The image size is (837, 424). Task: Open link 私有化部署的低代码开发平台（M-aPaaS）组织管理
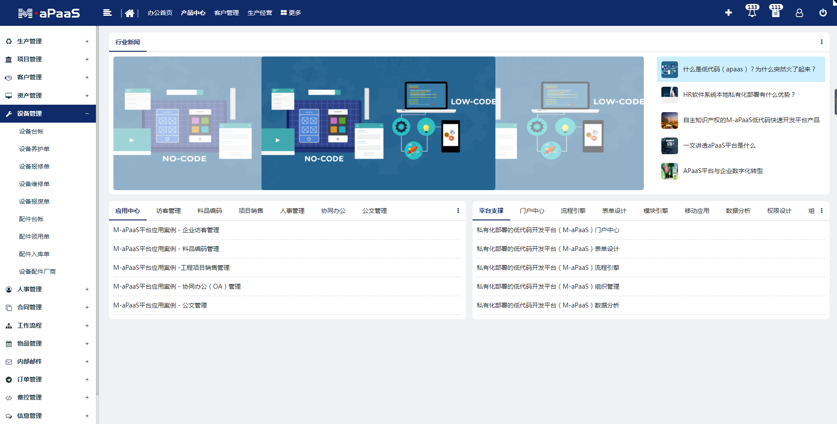click(x=548, y=286)
